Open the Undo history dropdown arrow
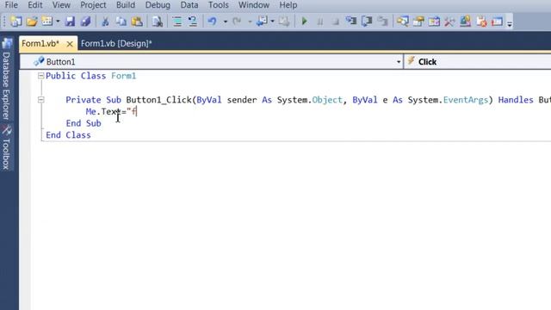This screenshot has width=551, height=310. coord(226,22)
